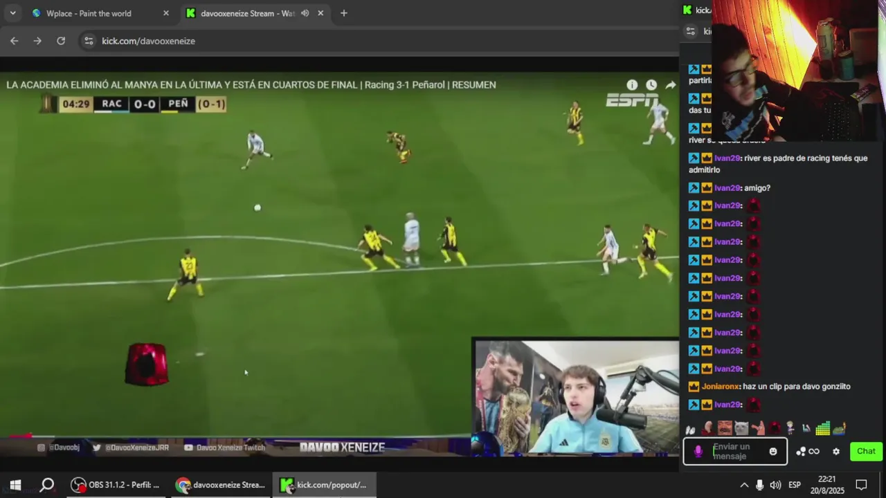Open the Windows Start menu
Screen dimensions: 886x498
tap(15, 485)
